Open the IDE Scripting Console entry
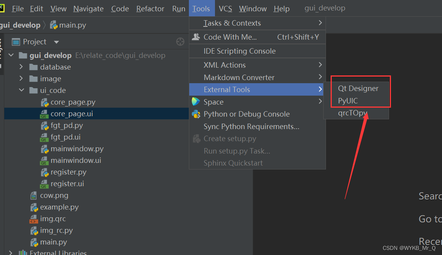 (239, 51)
